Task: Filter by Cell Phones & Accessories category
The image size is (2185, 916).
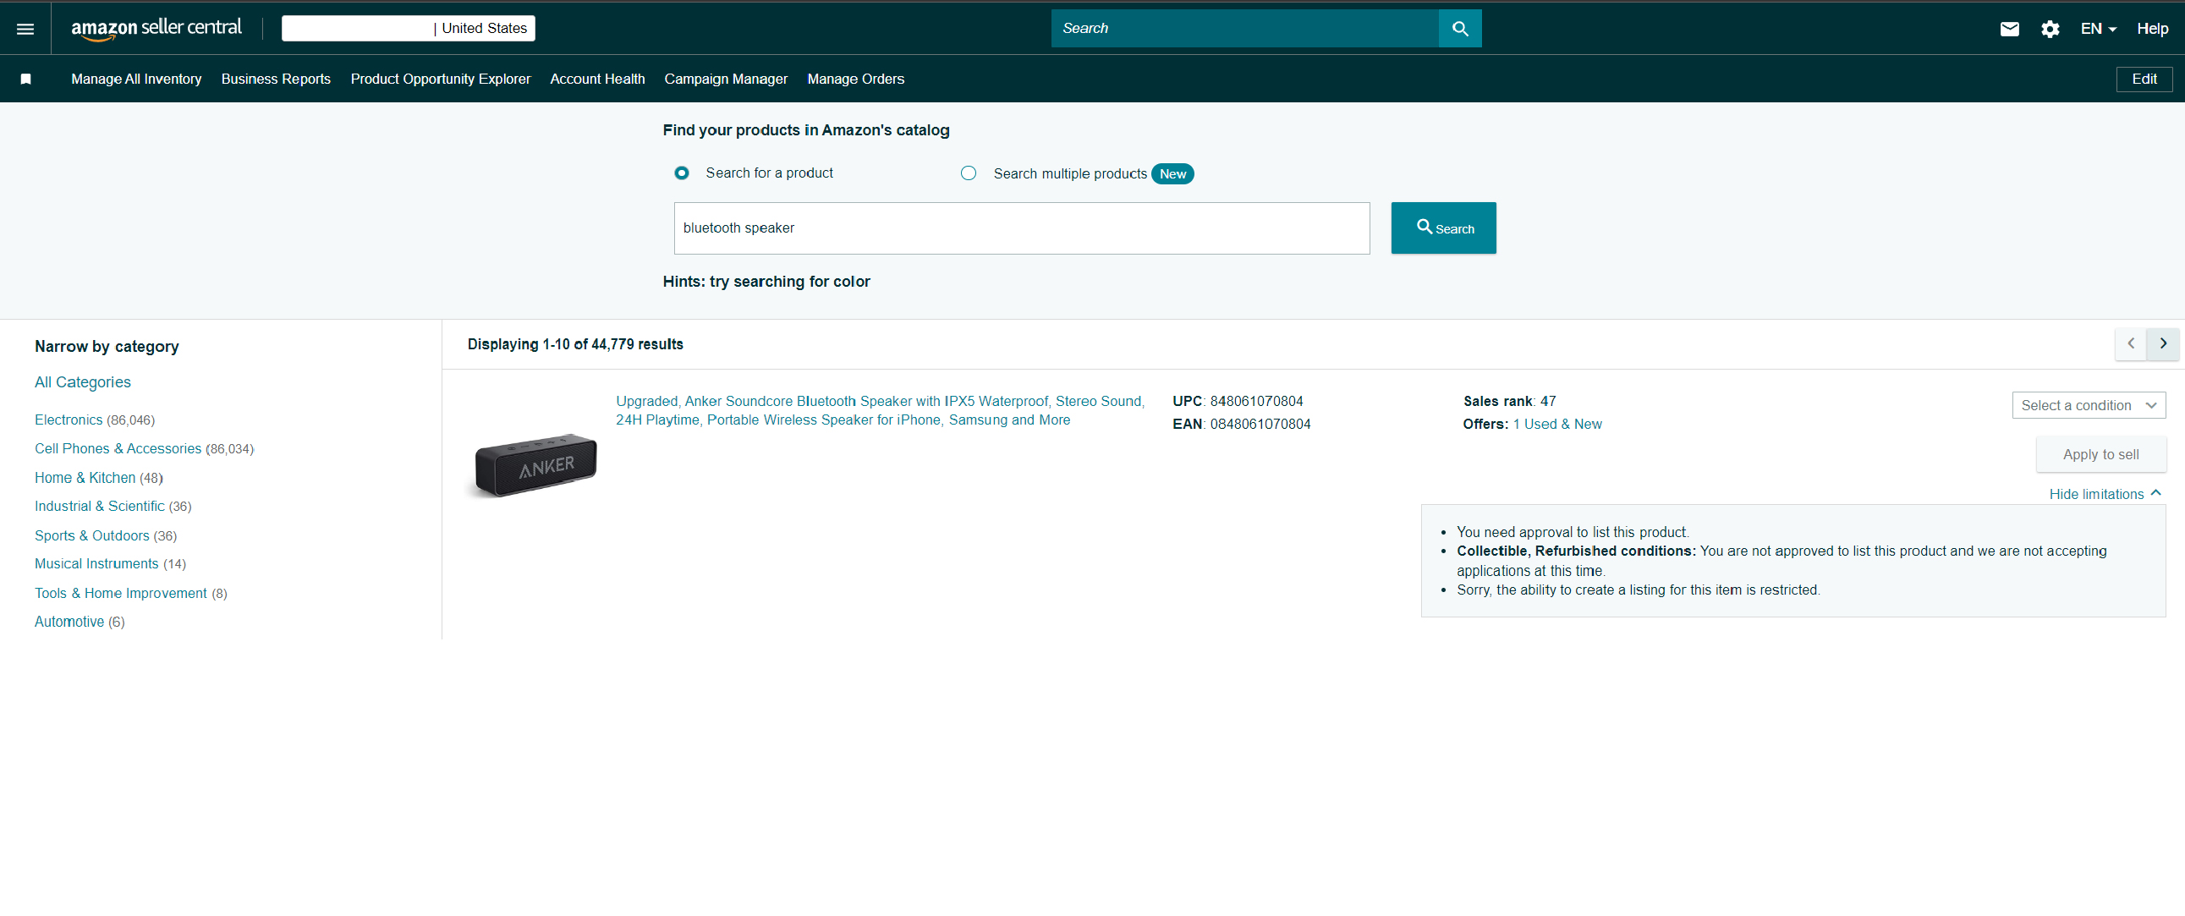Action: click(118, 448)
